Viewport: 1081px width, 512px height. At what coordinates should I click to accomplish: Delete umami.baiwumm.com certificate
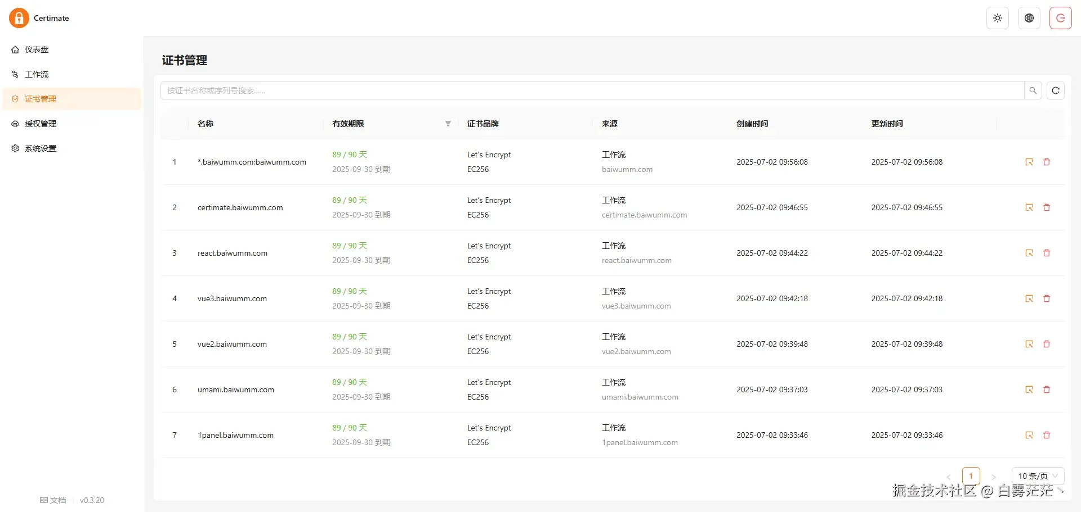coord(1047,389)
